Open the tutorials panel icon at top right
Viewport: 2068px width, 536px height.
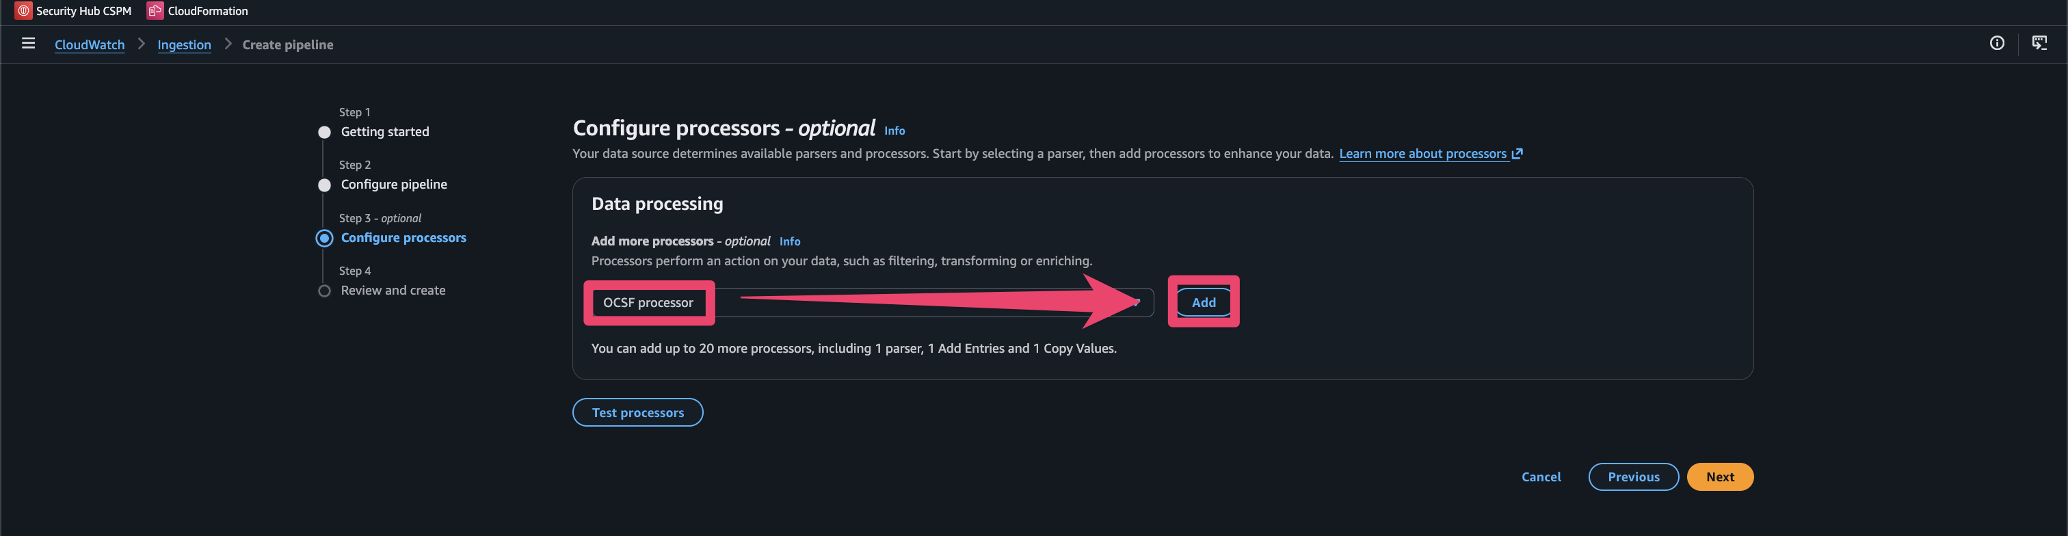2039,43
